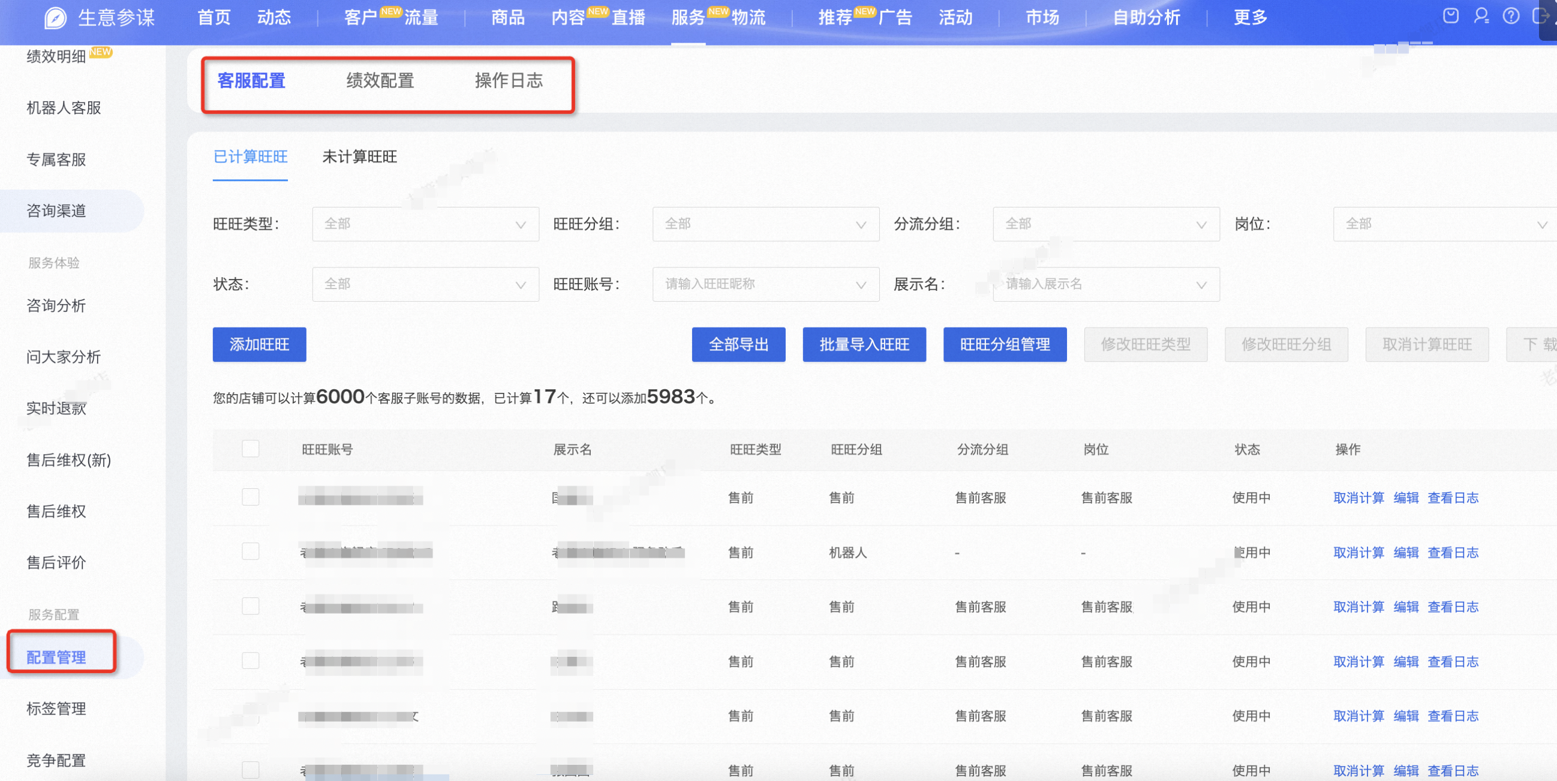This screenshot has width=1557, height=781.
Task: Open 自助分析 in top navigation
Action: (1147, 17)
